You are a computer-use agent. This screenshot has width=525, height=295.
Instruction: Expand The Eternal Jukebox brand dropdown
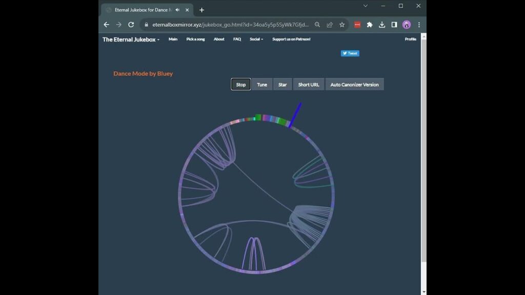131,39
